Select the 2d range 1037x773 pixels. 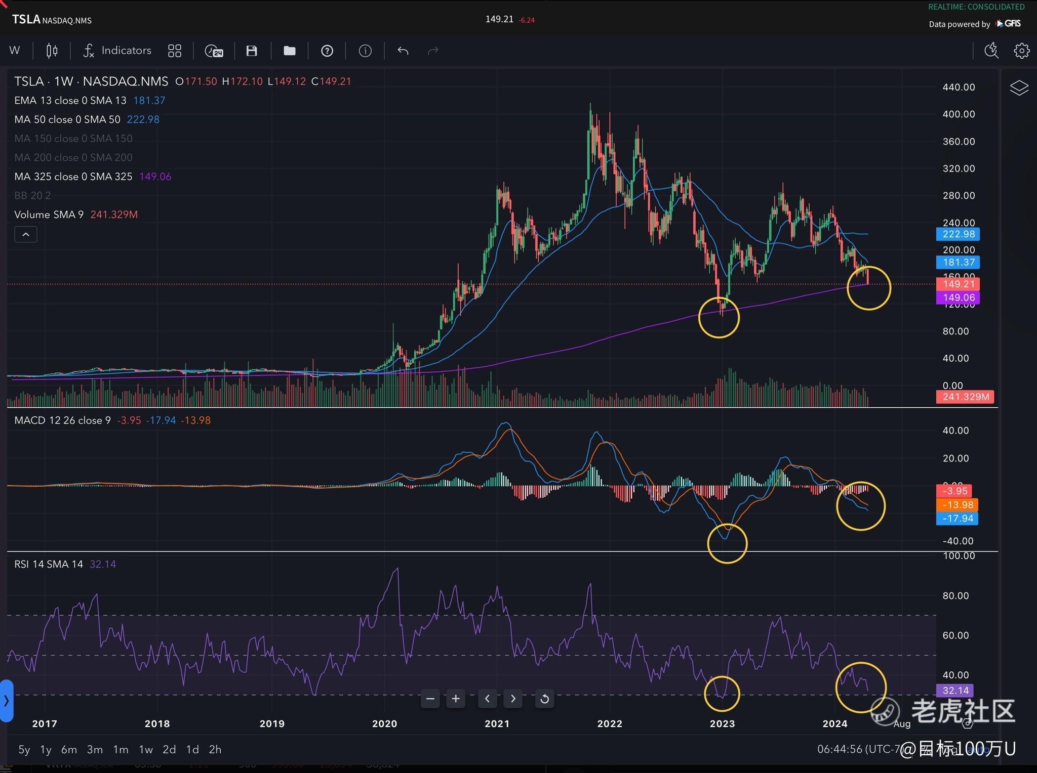(x=169, y=750)
